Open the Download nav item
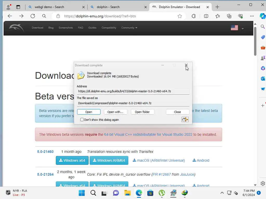This screenshot has height=199, width=266. 37,27
